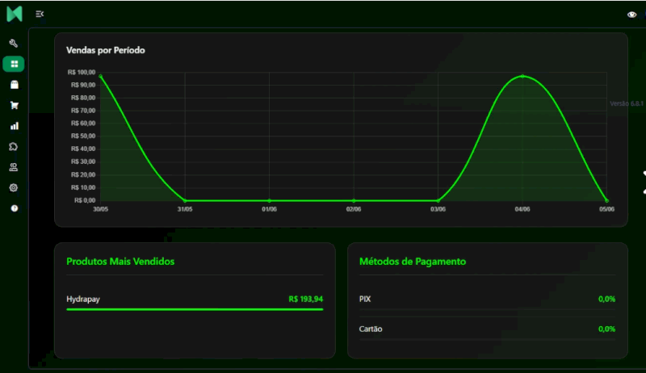Click the 31/05 data point on chart
Screen dimensions: 646x373
(185, 200)
